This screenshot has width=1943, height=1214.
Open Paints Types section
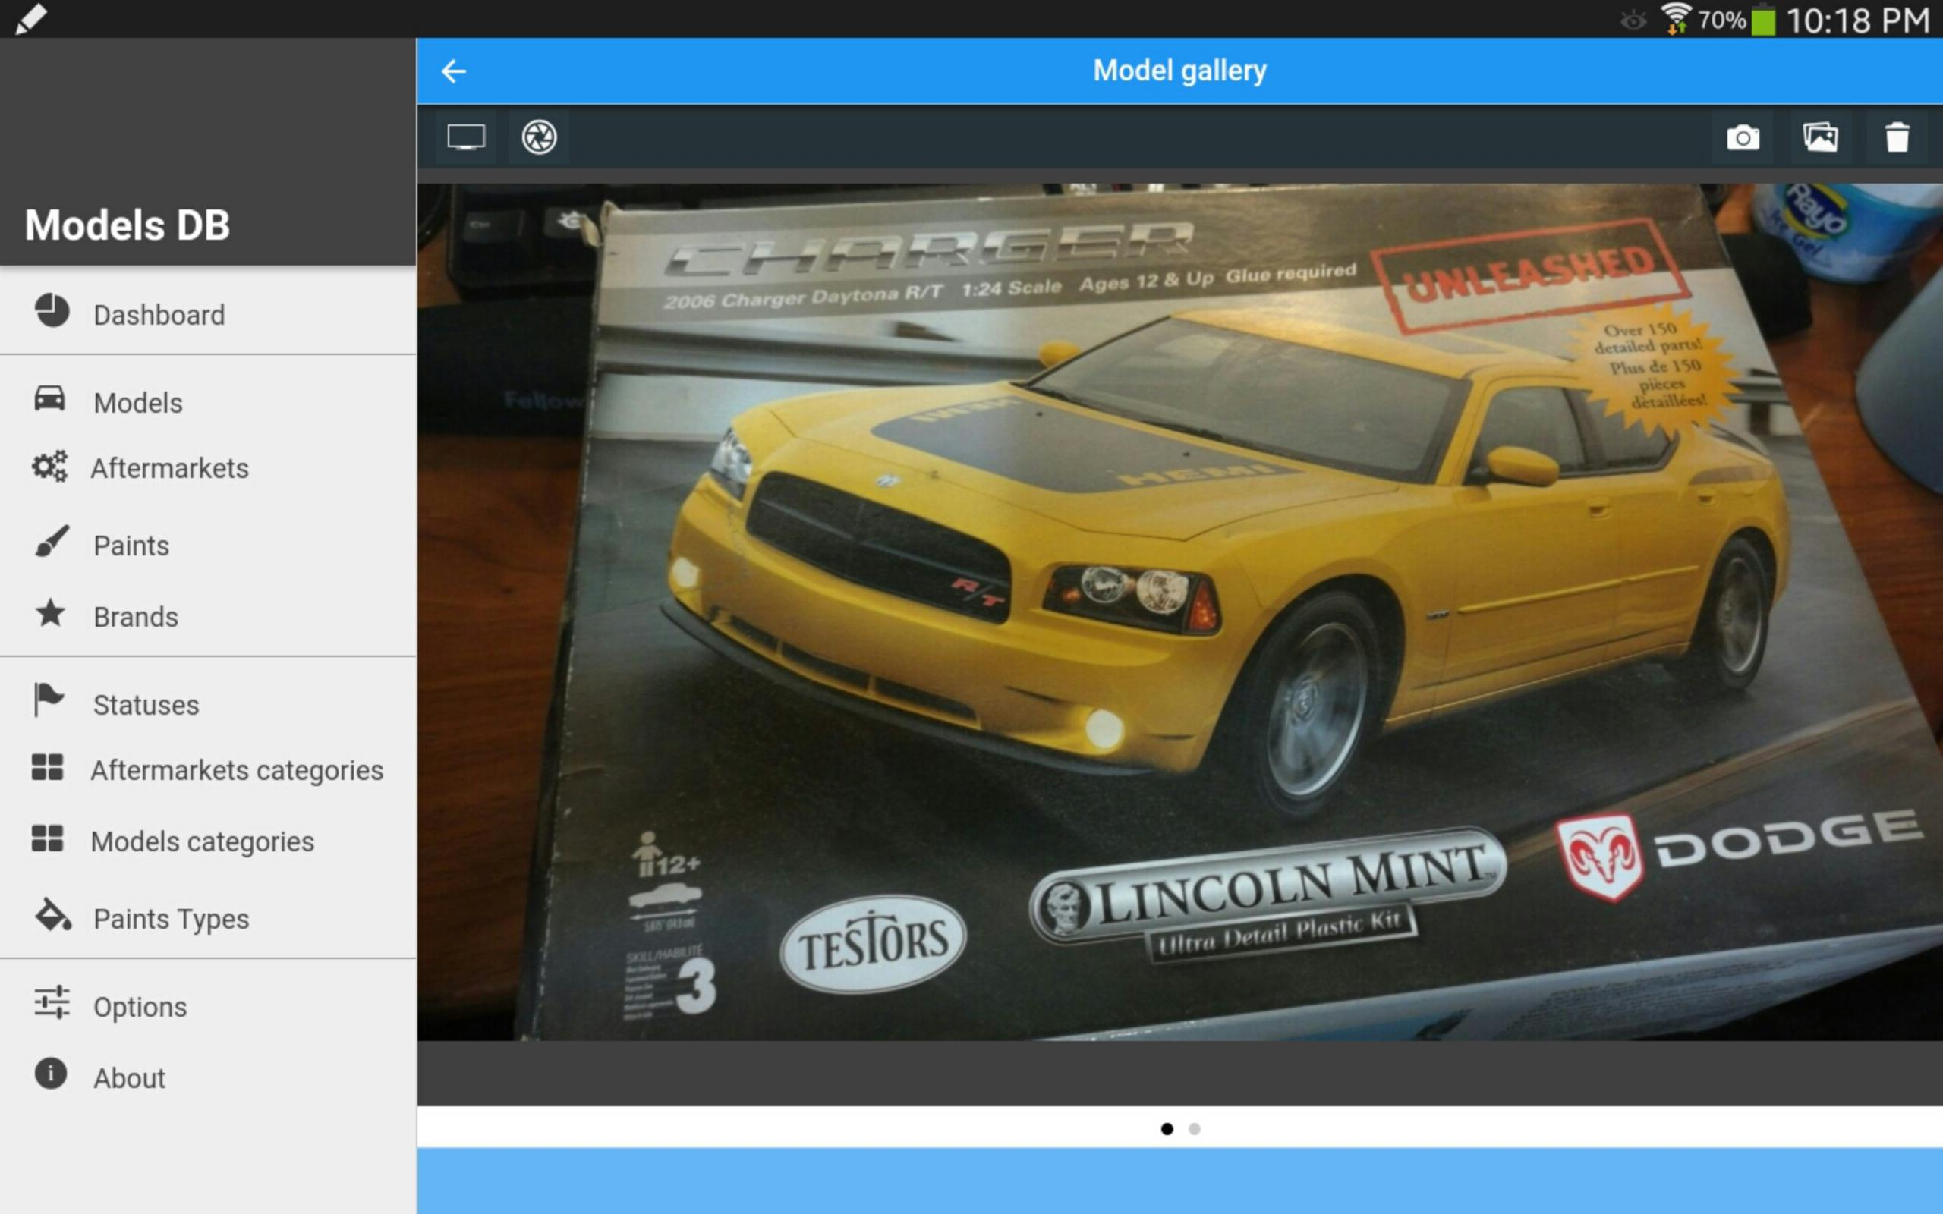171,919
